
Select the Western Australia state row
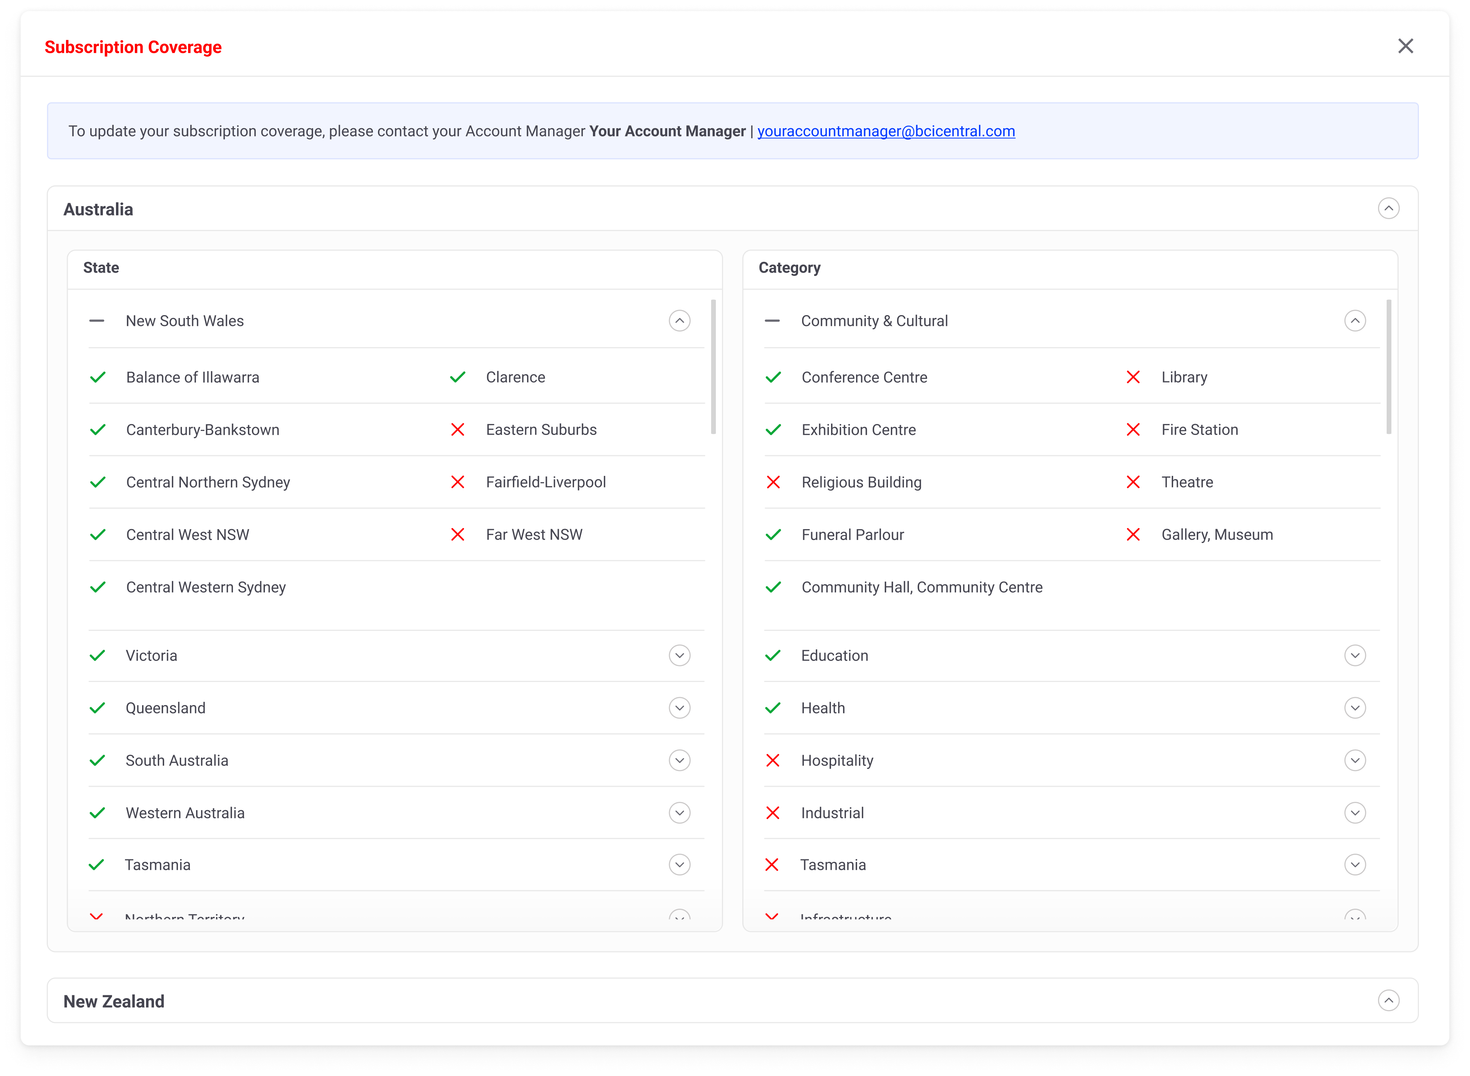click(x=185, y=813)
